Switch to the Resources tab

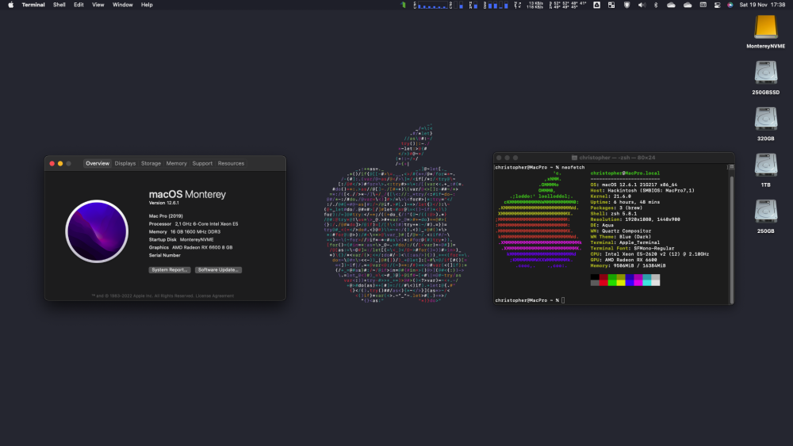click(x=231, y=163)
